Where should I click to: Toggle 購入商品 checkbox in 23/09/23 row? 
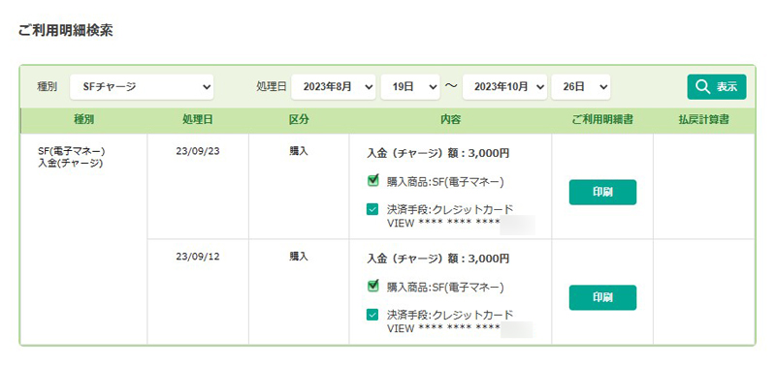tap(373, 180)
